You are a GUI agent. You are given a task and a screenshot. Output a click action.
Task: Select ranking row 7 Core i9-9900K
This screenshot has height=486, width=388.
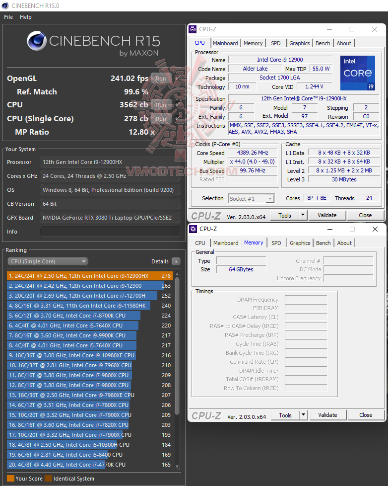[90, 335]
